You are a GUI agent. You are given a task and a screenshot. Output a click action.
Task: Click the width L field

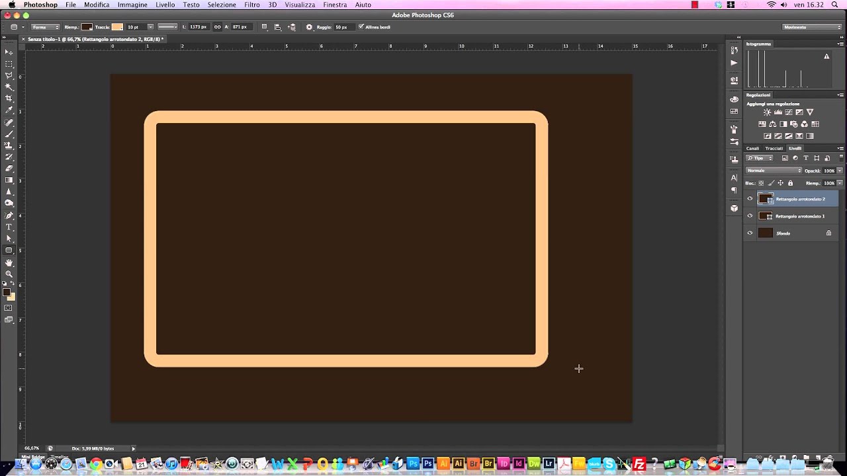tap(198, 27)
